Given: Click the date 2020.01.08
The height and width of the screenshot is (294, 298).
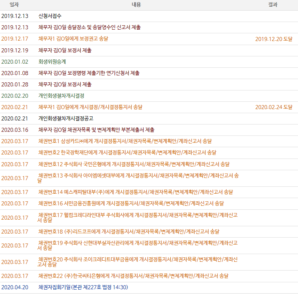Looking at the screenshot, I should (15, 73).
